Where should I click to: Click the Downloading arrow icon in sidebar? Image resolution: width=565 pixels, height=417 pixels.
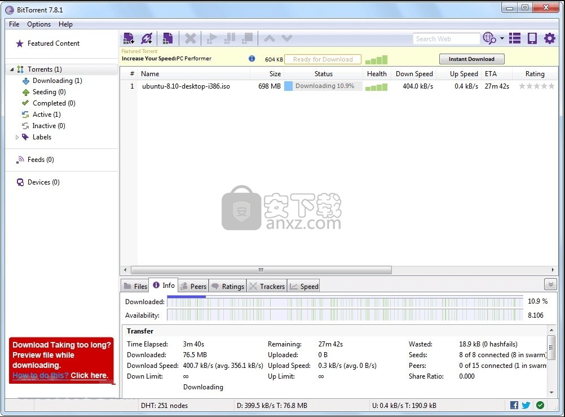pyautogui.click(x=25, y=81)
